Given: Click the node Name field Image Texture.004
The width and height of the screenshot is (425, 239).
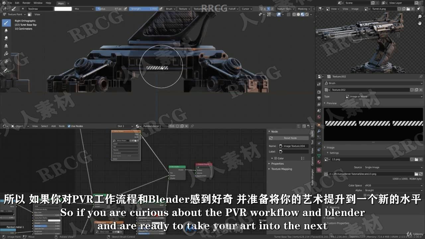Looking at the screenshot, I should pos(294,146).
